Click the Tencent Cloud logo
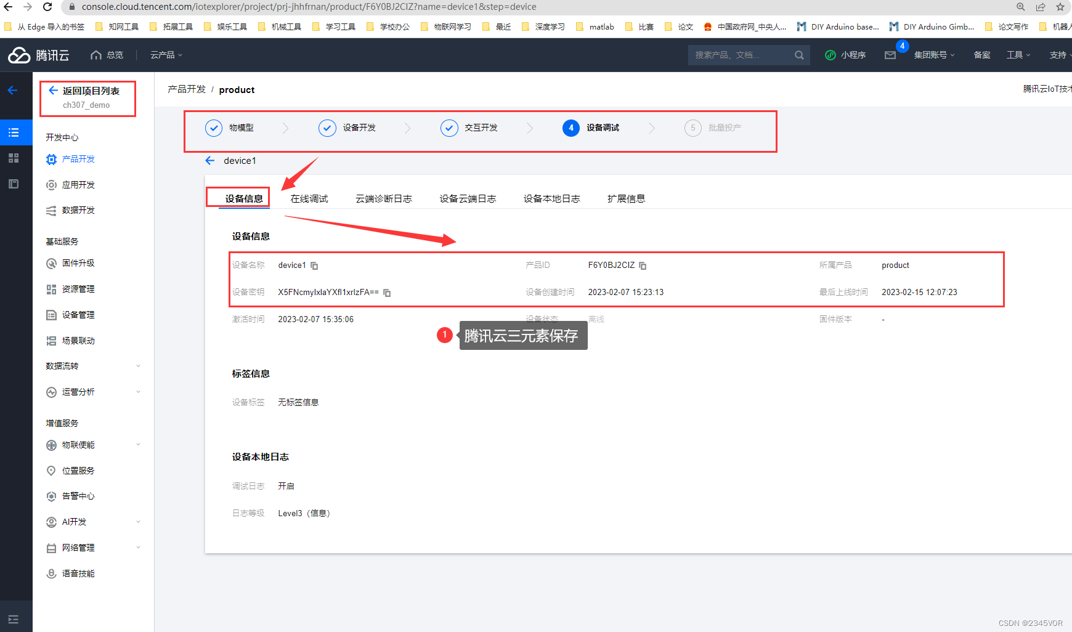 click(x=38, y=55)
